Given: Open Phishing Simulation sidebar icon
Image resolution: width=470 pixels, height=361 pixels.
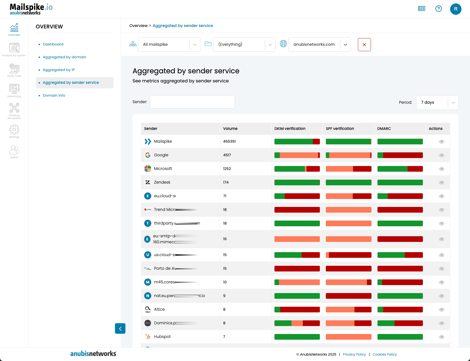Looking at the screenshot, I should (14, 111).
